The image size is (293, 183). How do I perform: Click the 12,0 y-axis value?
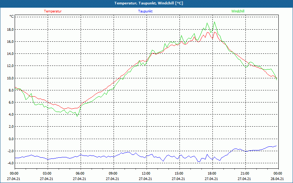[x=10, y=66]
